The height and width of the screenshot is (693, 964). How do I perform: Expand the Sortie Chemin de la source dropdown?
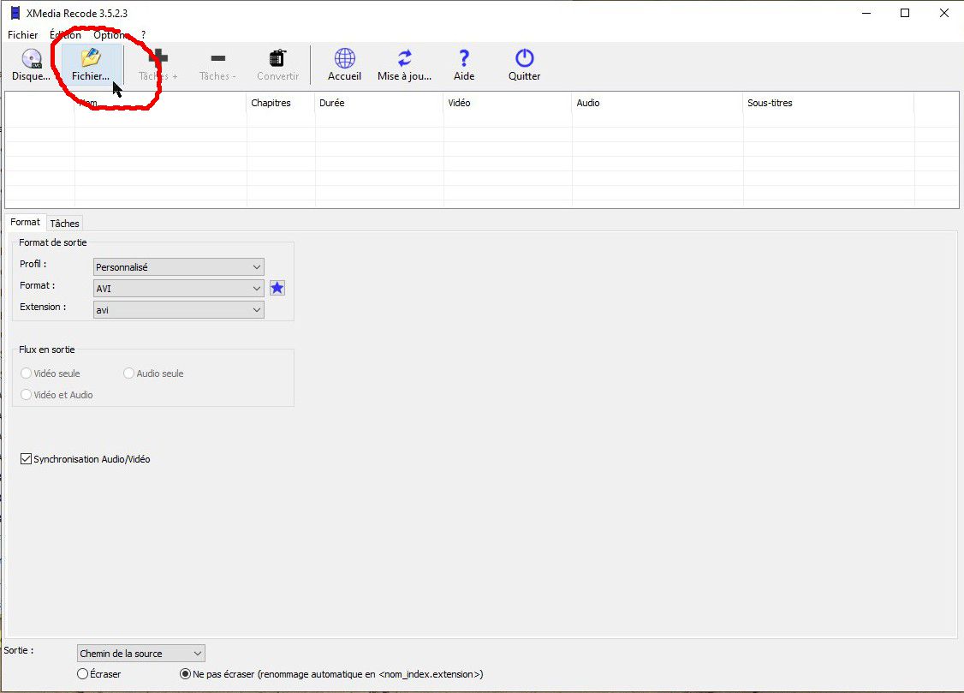[141, 653]
